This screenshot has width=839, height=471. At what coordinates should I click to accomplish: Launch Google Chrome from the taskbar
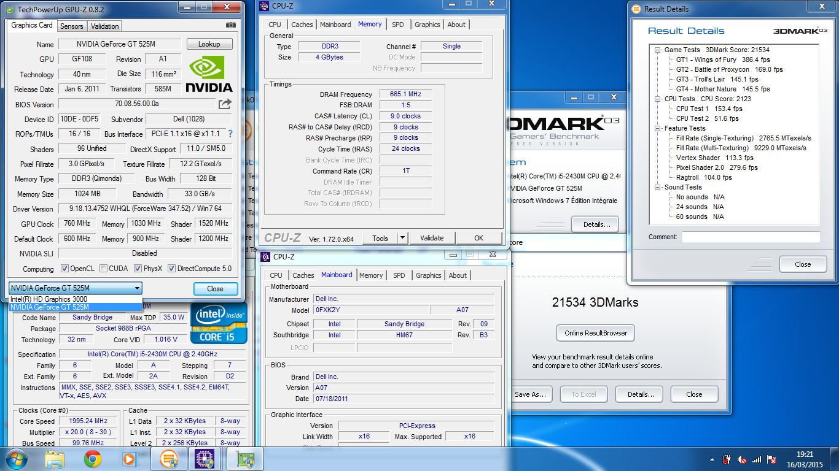point(93,459)
